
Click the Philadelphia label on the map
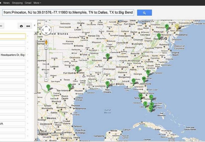click(x=181, y=35)
